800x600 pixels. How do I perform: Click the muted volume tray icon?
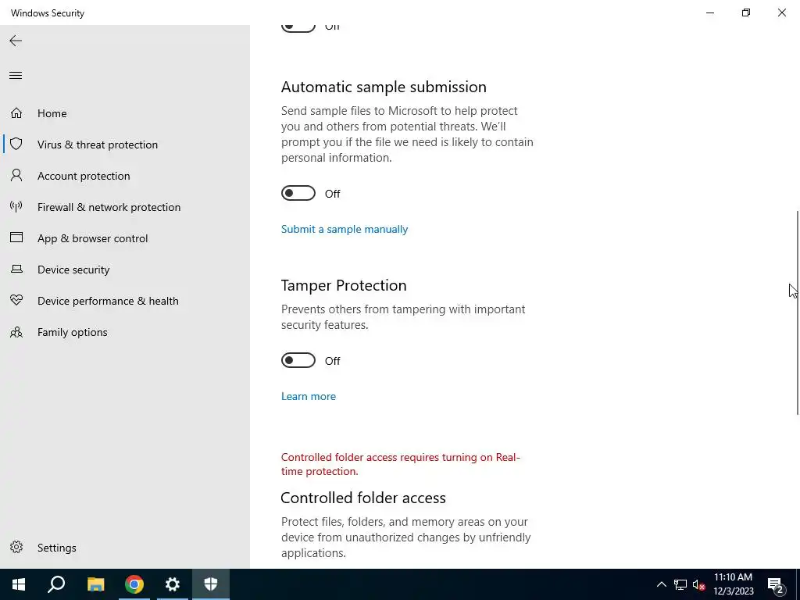coord(698,584)
